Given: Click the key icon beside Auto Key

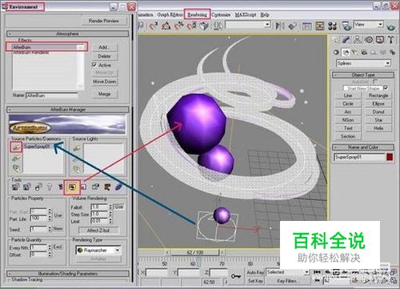Looking at the screenshot, I should pyautogui.click(x=236, y=276).
